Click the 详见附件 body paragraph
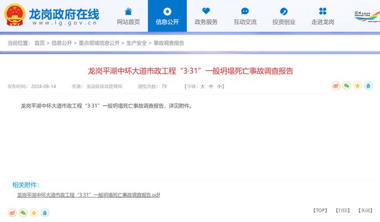Screen dimensions: 380x222 click(x=107, y=106)
